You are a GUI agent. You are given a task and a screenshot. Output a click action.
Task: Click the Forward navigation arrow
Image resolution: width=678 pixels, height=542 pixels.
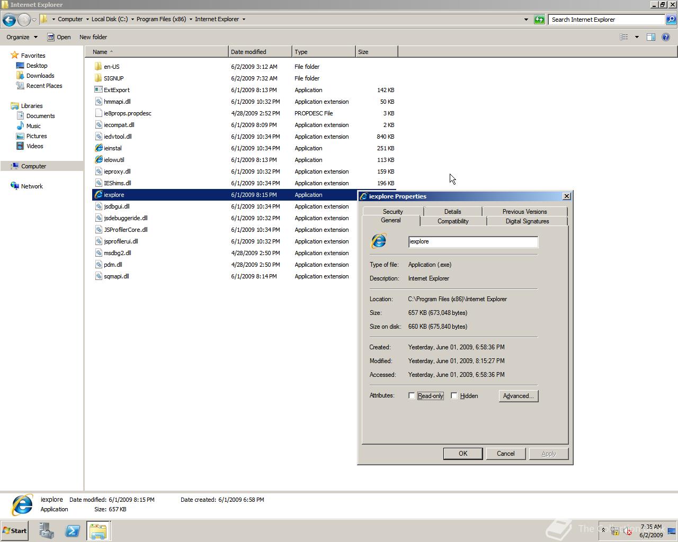point(24,20)
